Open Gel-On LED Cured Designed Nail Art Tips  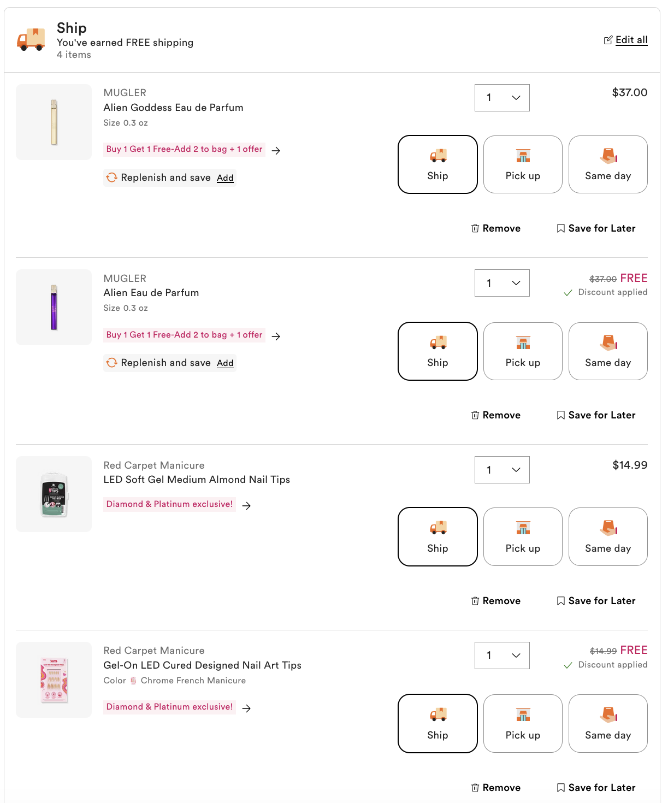tap(202, 665)
